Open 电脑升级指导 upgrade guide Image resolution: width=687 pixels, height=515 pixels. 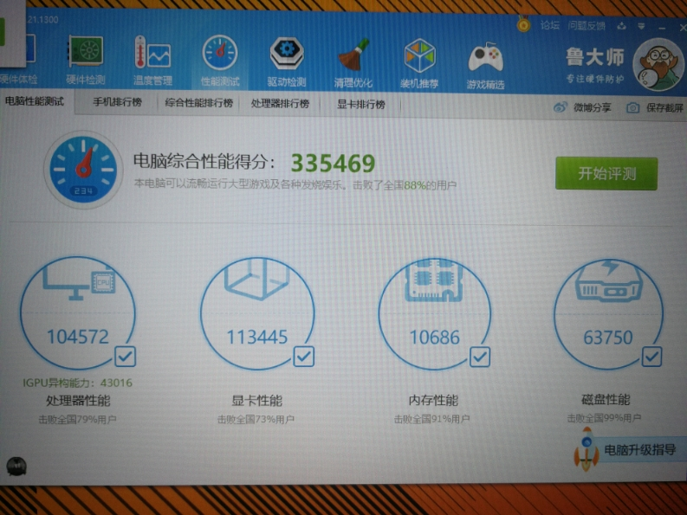point(639,450)
